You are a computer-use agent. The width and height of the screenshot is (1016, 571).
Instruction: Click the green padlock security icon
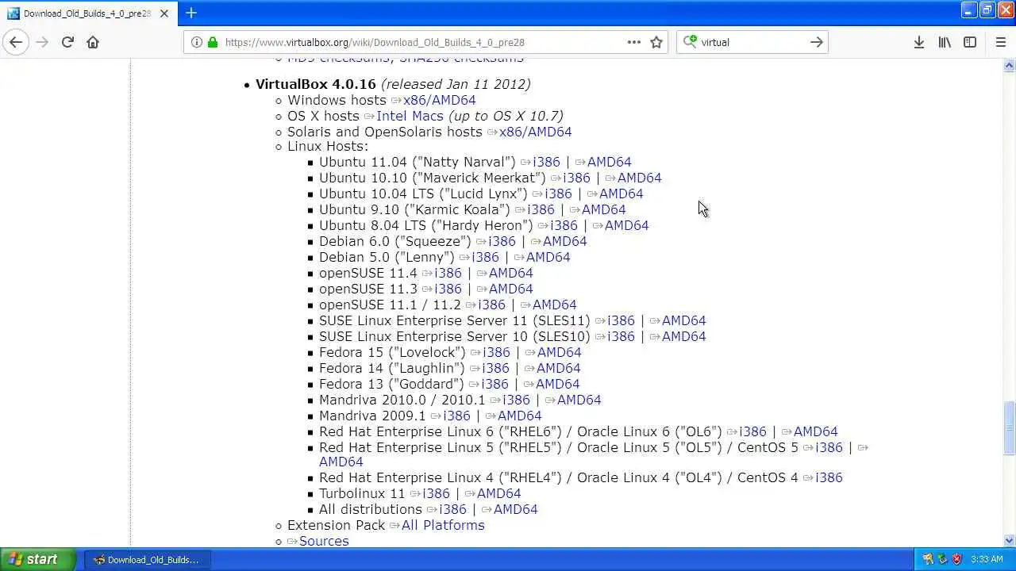tap(213, 42)
